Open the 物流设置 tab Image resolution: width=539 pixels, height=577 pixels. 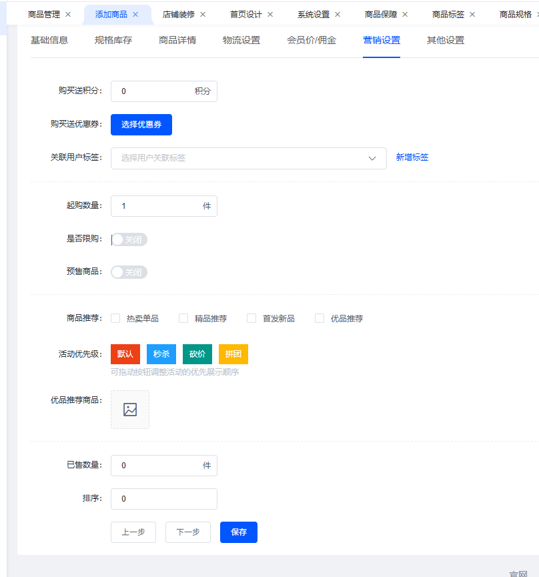point(241,40)
